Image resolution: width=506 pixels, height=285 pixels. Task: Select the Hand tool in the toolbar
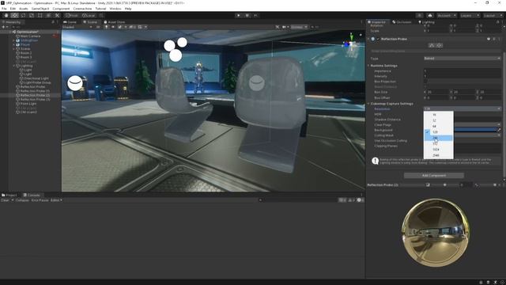click(x=6, y=15)
